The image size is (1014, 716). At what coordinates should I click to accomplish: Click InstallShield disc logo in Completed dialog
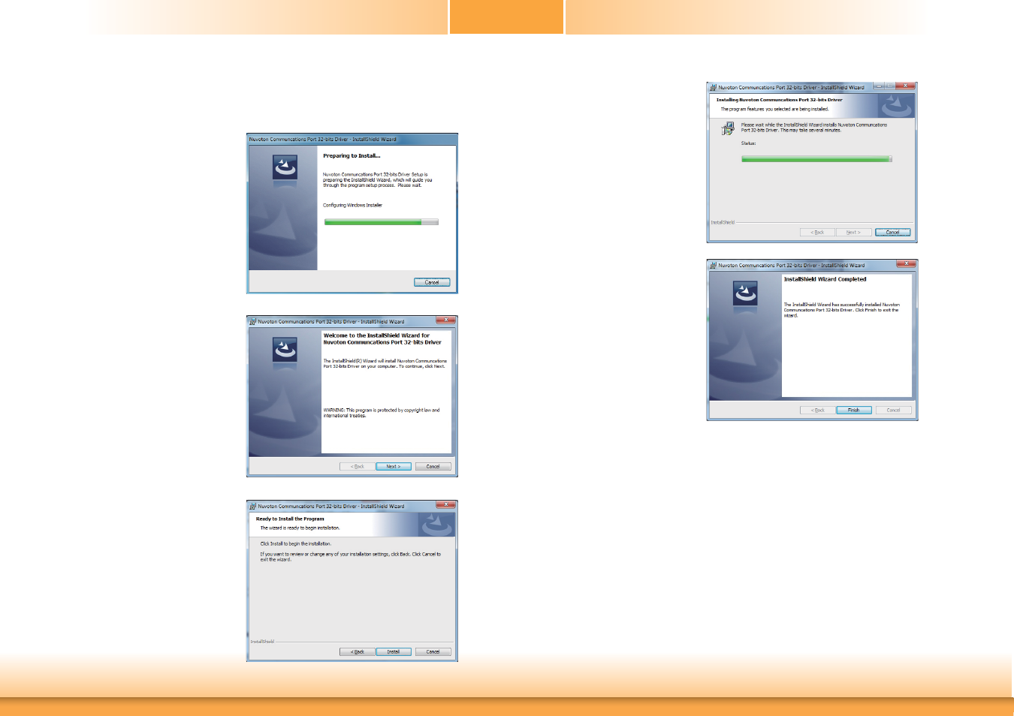click(745, 293)
